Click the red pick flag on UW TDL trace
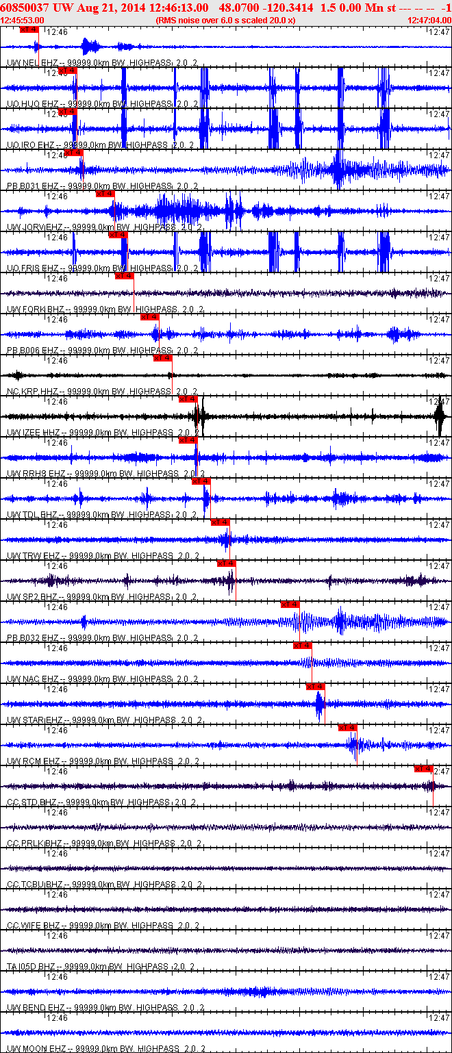Image resolution: width=452 pixels, height=1053 pixels. [x=201, y=481]
